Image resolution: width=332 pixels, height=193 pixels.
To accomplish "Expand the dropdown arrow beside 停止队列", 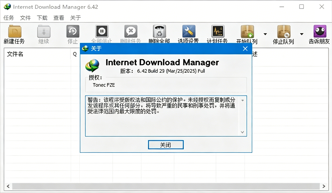I will point(302,34).
